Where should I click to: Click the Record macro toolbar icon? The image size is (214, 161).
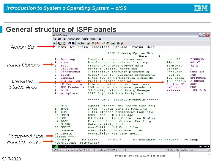[94, 44]
